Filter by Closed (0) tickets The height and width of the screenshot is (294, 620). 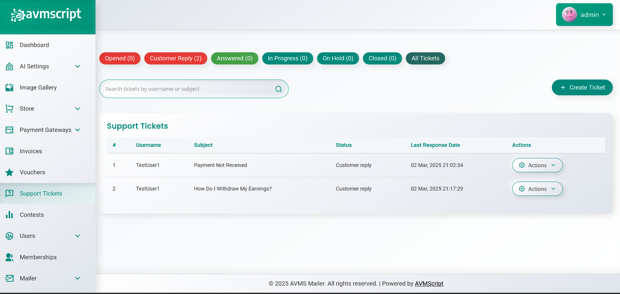[382, 58]
